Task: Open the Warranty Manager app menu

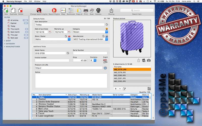Action: tap(14, 1)
